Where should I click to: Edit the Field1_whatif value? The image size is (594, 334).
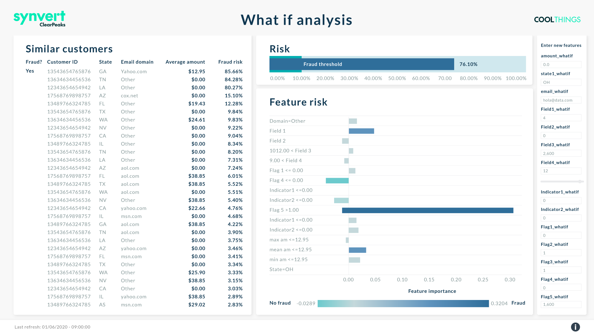pyautogui.click(x=561, y=118)
